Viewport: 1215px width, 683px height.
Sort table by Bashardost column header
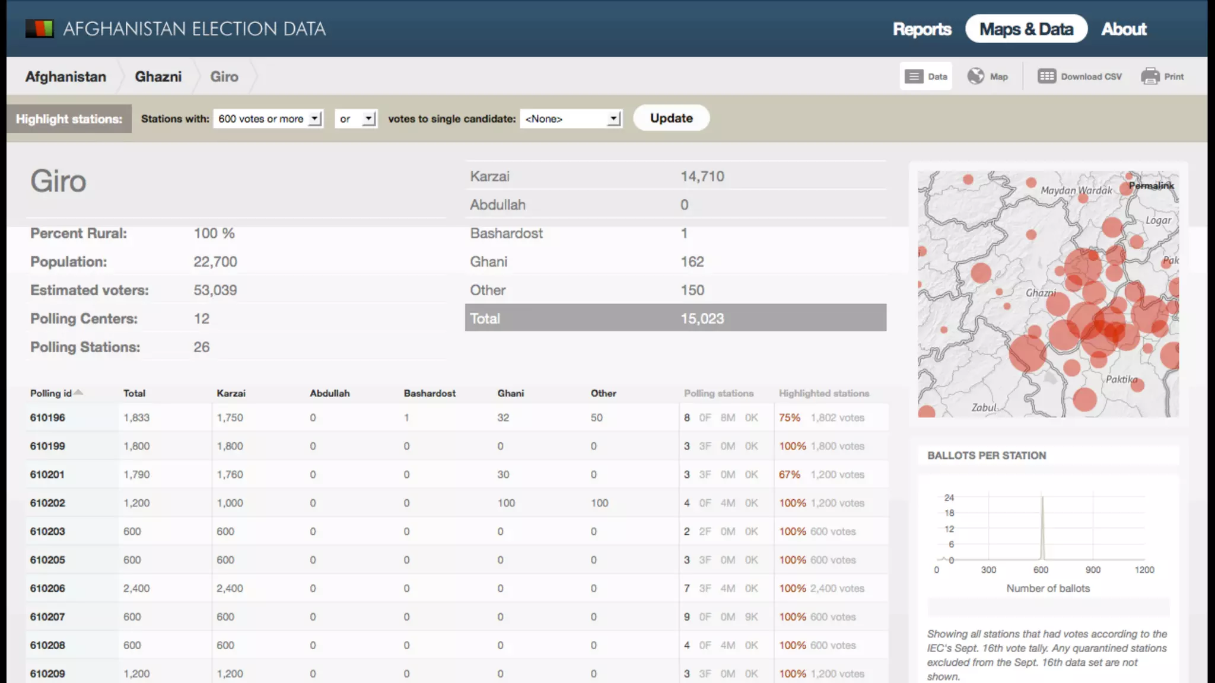point(430,393)
